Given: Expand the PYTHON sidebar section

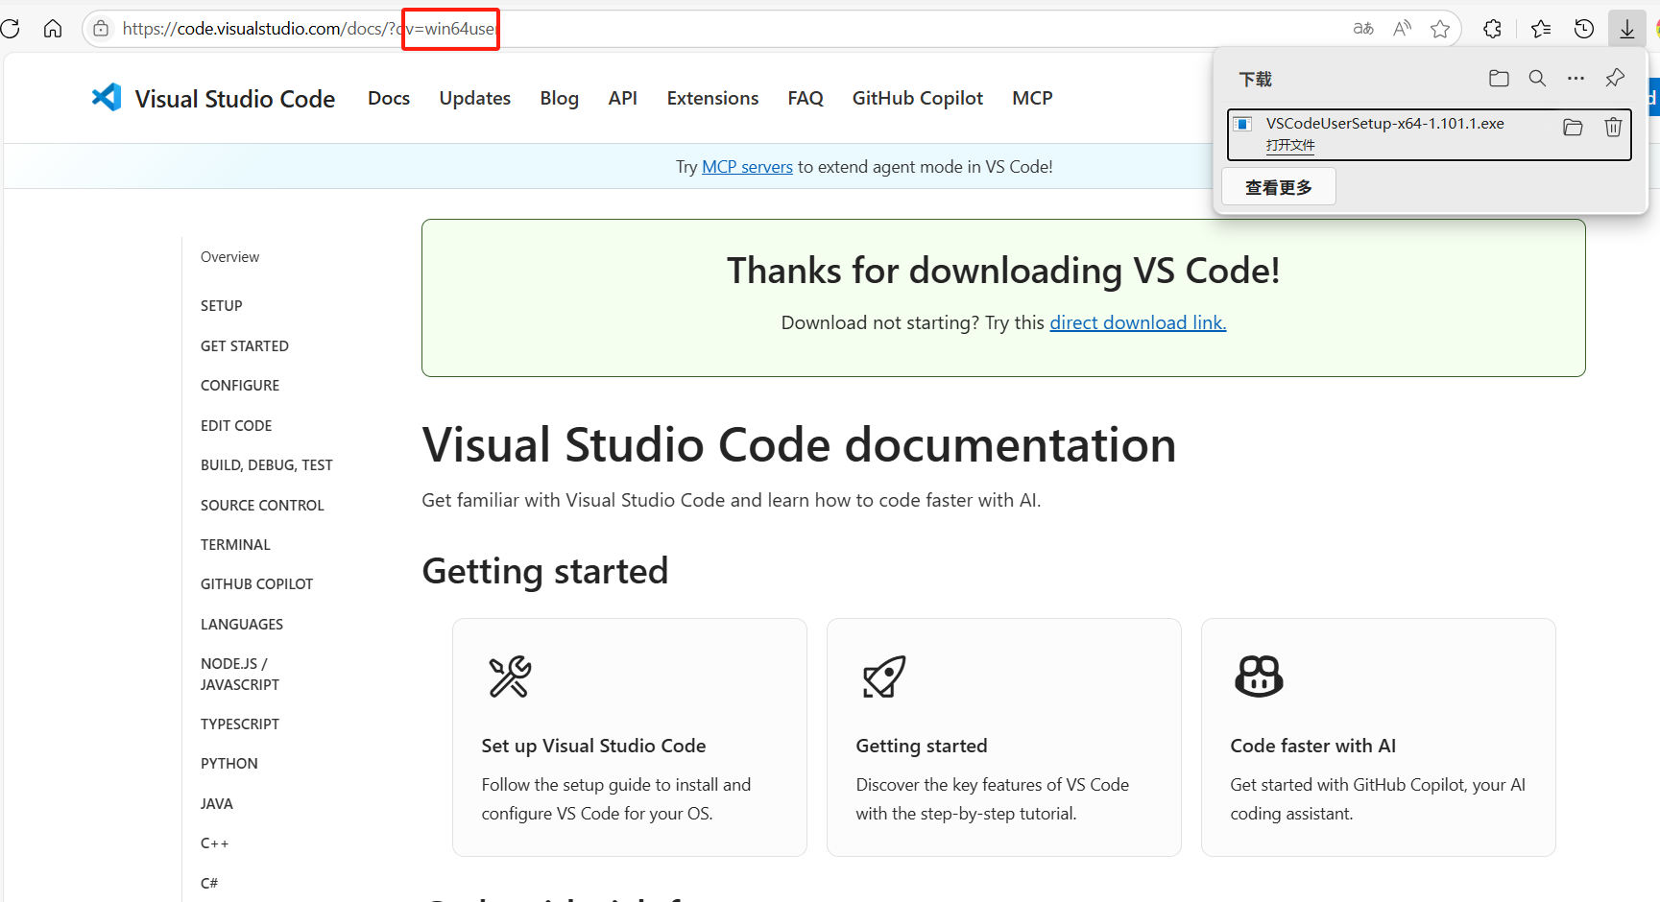Looking at the screenshot, I should pyautogui.click(x=229, y=764).
